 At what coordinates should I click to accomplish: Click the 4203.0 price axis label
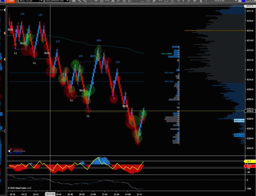[x=250, y=148]
